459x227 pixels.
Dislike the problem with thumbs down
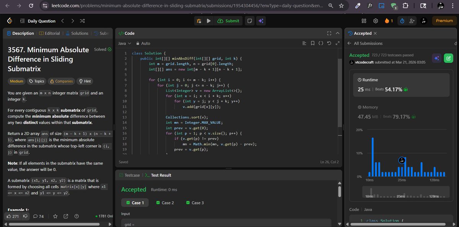pos(26,216)
